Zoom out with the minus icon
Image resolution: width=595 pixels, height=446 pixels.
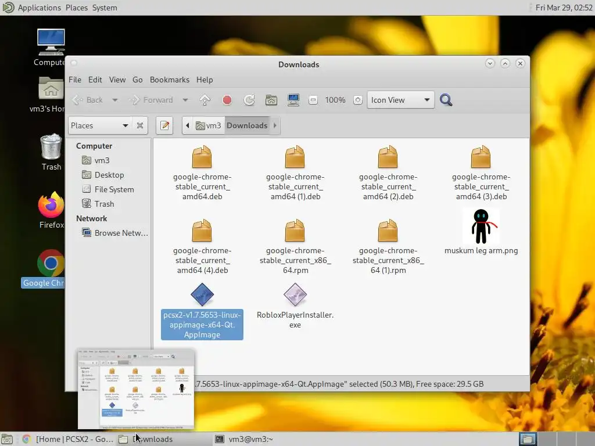pyautogui.click(x=313, y=100)
